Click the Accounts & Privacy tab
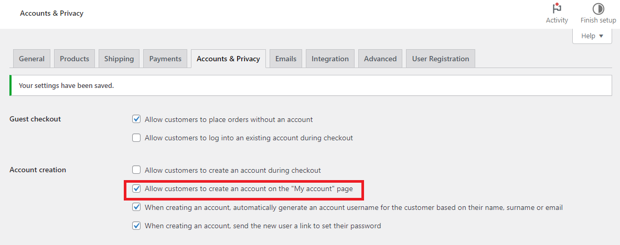 (x=228, y=59)
